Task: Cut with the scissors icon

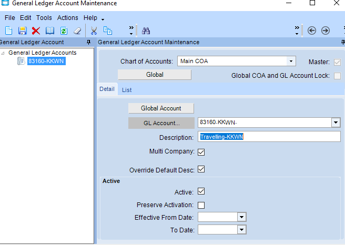Action: point(94,30)
